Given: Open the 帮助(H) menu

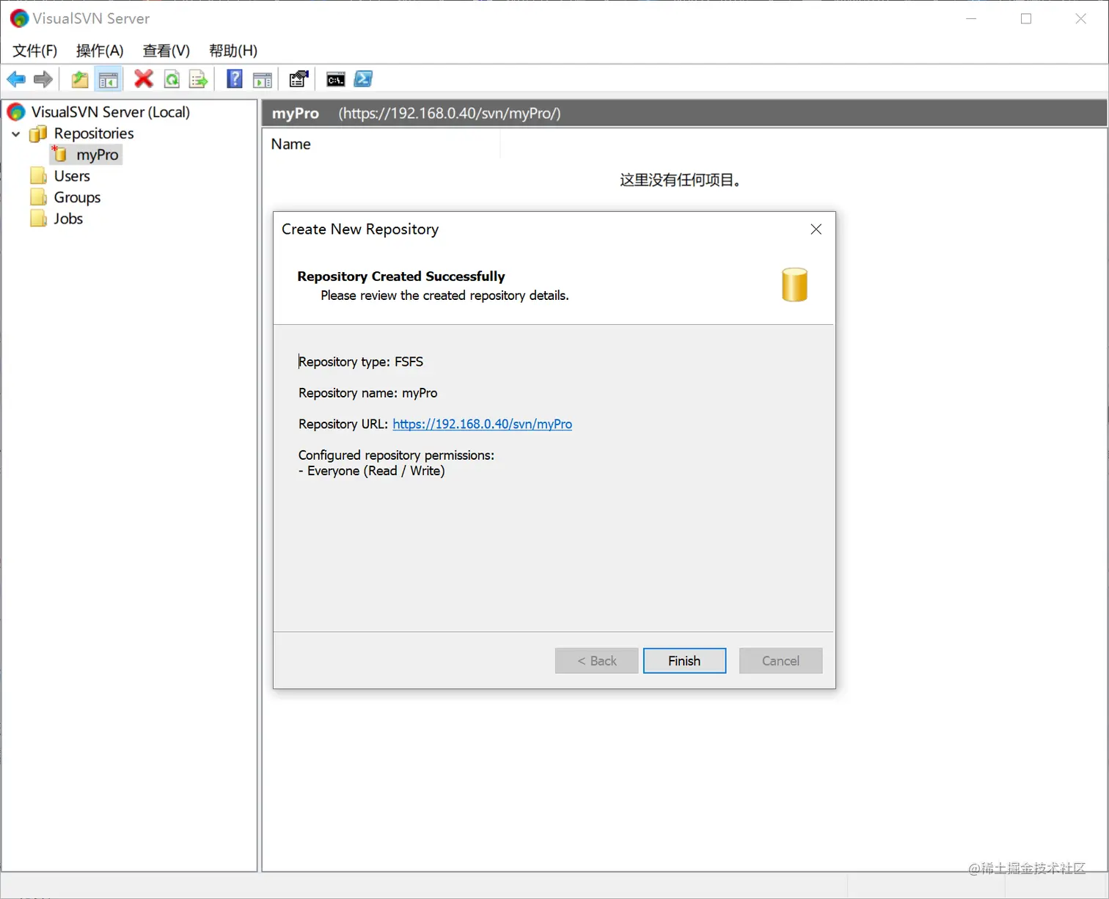Looking at the screenshot, I should [233, 51].
